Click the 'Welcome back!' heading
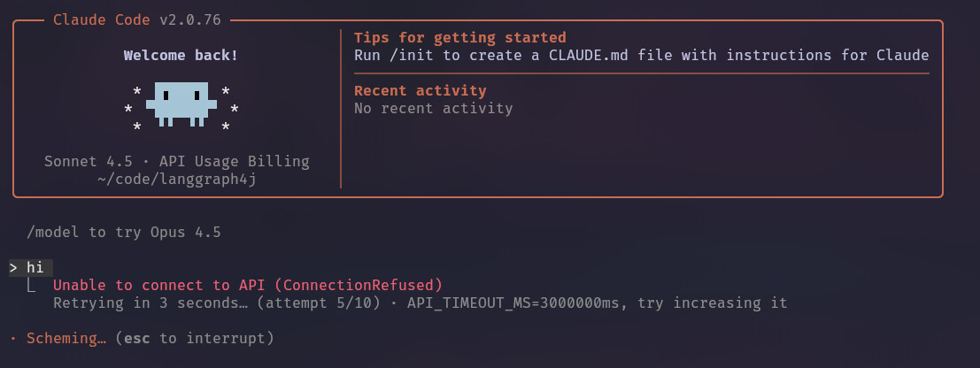This screenshot has height=368, width=980. point(181,56)
